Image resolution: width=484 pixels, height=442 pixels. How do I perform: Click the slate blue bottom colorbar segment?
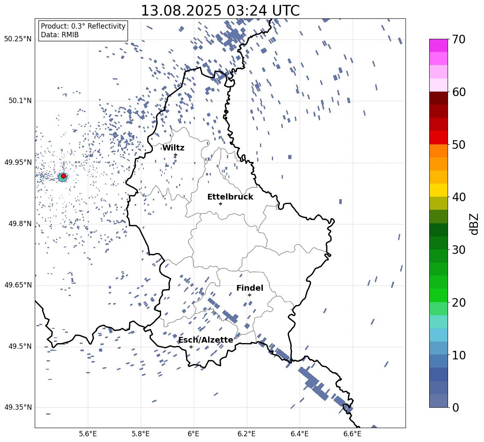pos(438,401)
